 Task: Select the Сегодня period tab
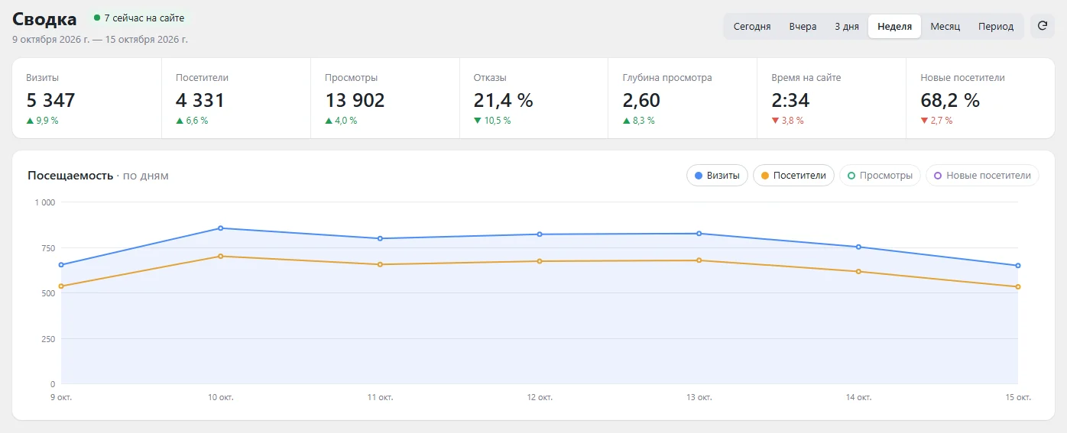752,26
